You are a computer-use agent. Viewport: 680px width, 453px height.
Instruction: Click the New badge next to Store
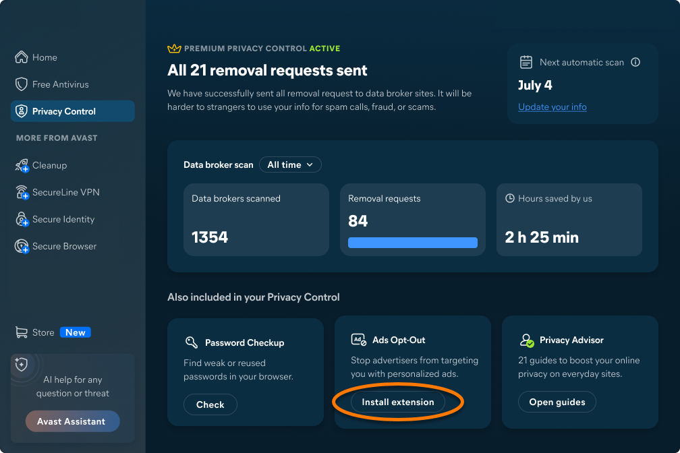pos(76,332)
